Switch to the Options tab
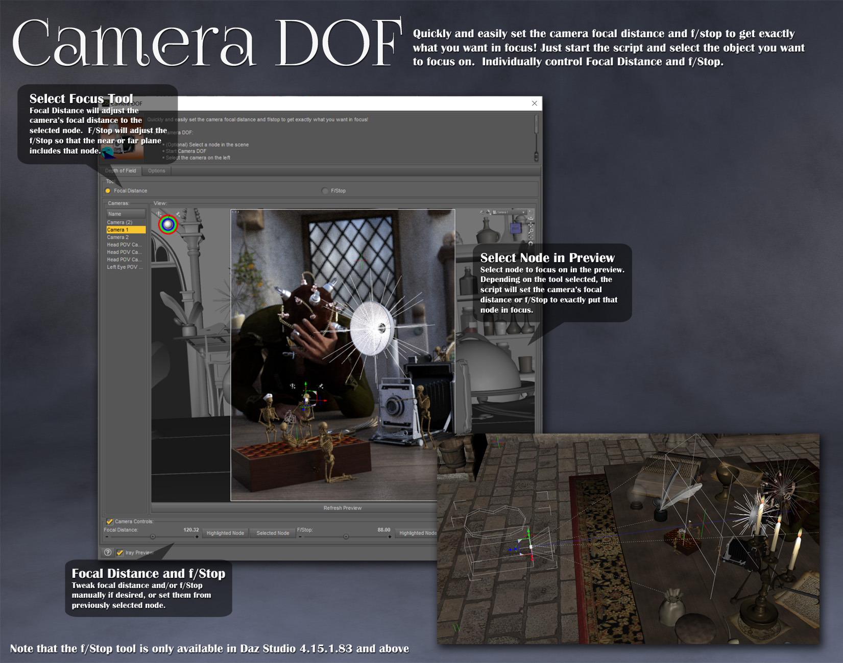 pos(157,171)
